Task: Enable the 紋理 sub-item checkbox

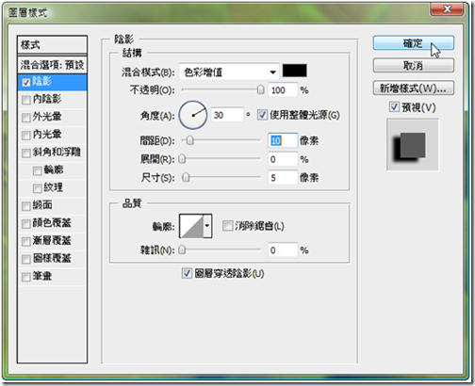Action: click(x=38, y=188)
